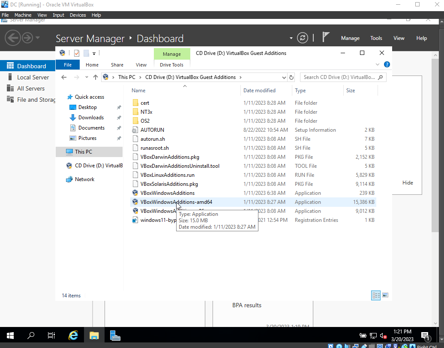
Task: Click New folder icon in Explorer title bar
Action: coord(86,53)
